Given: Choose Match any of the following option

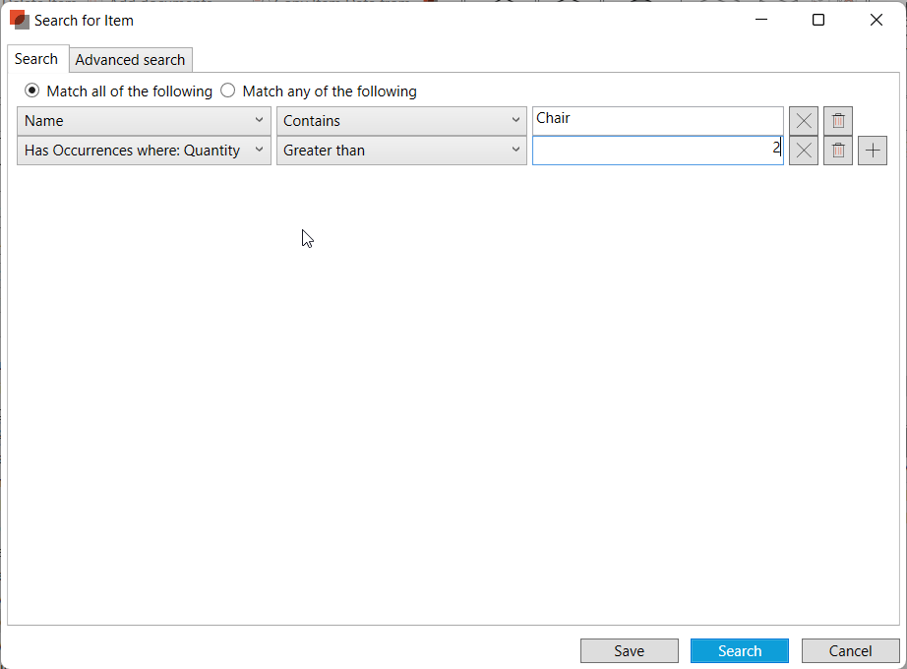Looking at the screenshot, I should coord(228,91).
